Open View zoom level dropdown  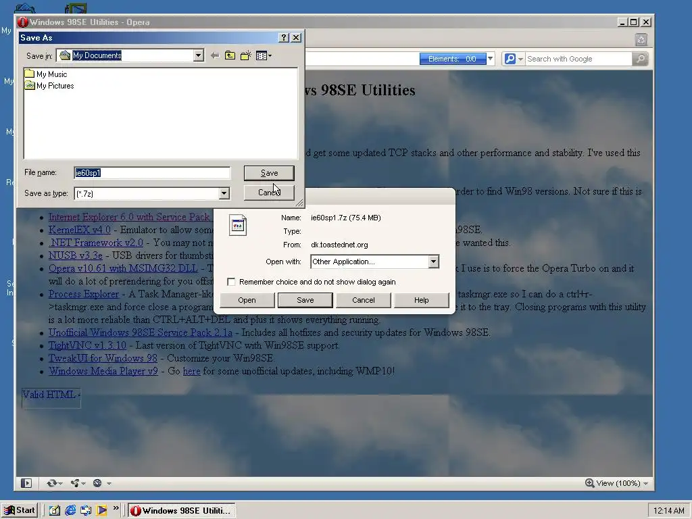[645, 484]
